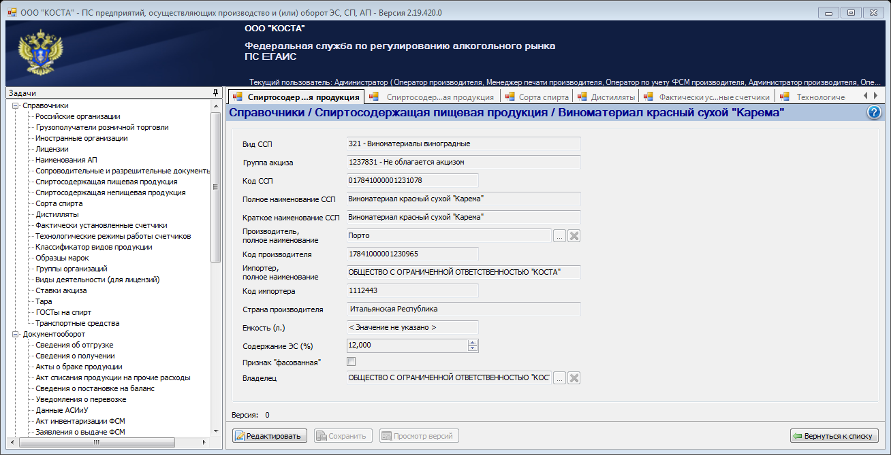
Task: Increase Содержание ЭС value with up arrow
Action: [473, 343]
